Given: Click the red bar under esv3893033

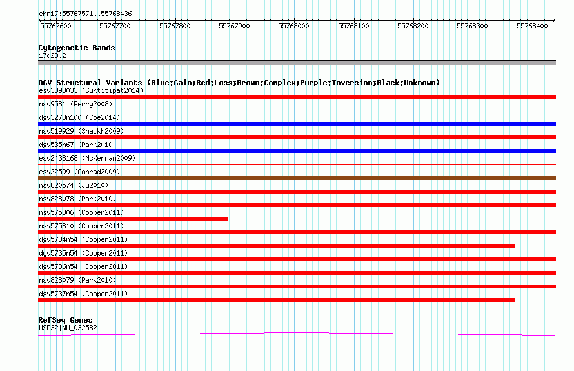Looking at the screenshot, I should click(297, 97).
